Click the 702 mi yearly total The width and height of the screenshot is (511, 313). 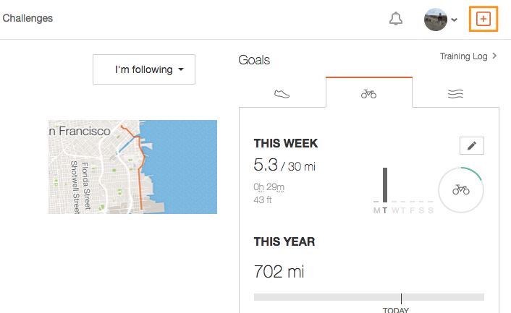[x=279, y=271]
